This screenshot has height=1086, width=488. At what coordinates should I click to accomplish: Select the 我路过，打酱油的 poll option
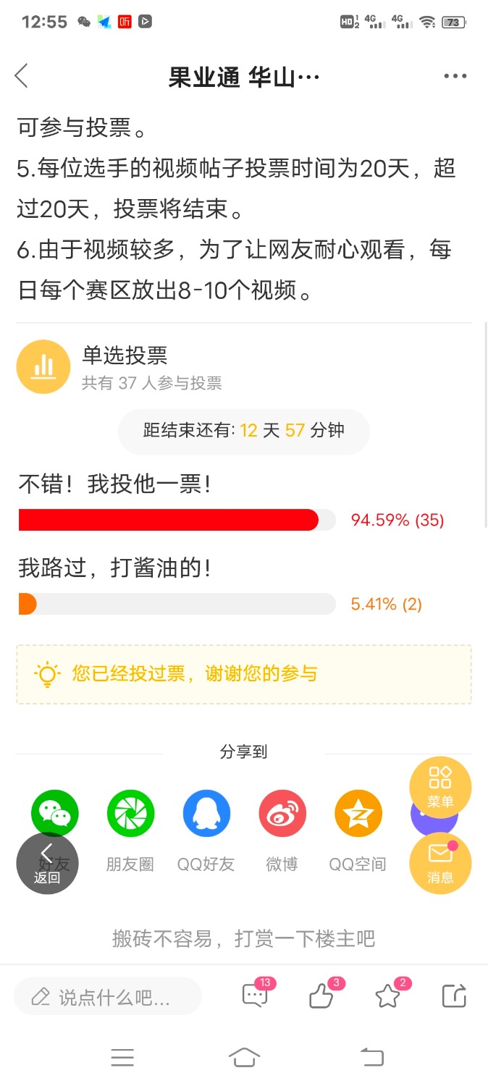point(115,568)
